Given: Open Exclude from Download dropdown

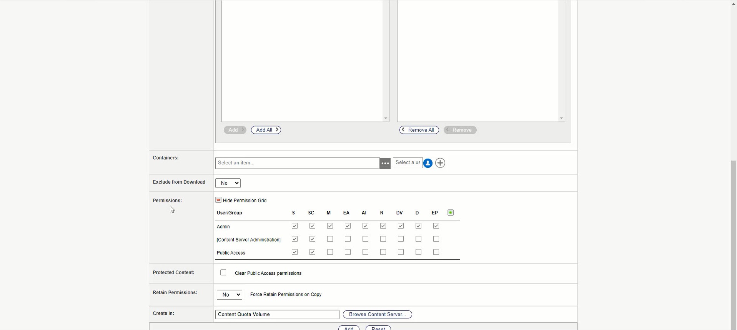Looking at the screenshot, I should 228,183.
